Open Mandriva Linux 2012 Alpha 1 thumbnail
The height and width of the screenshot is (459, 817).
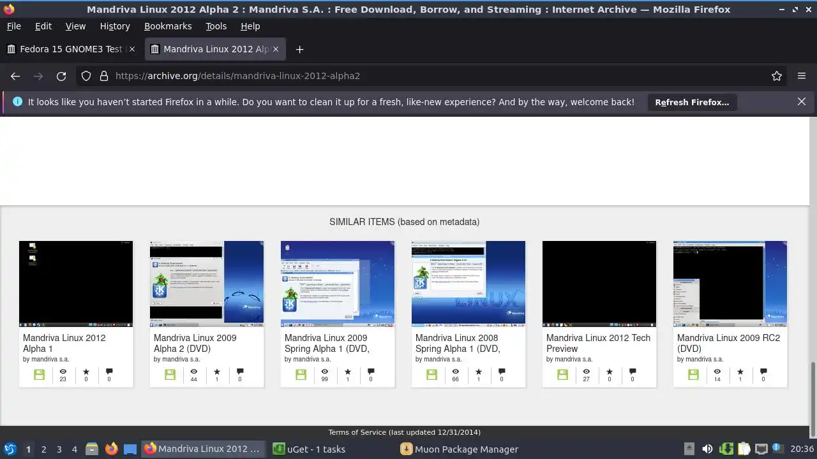point(76,284)
